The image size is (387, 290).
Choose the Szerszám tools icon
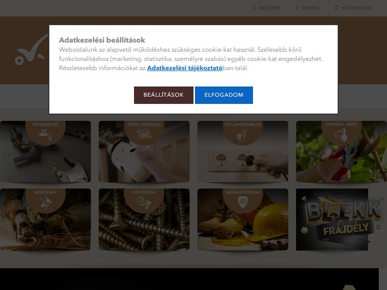click(45, 202)
